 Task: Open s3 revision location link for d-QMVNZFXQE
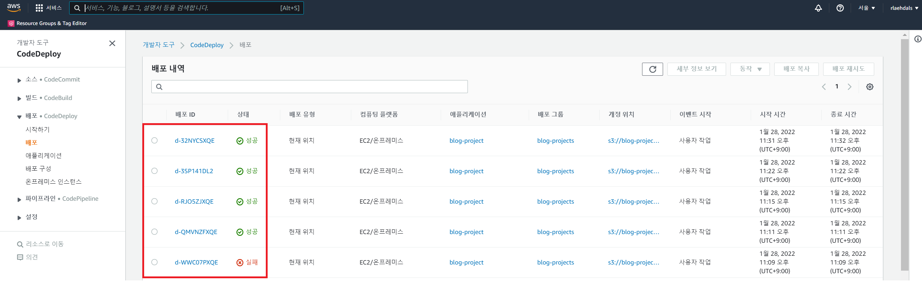click(x=634, y=232)
